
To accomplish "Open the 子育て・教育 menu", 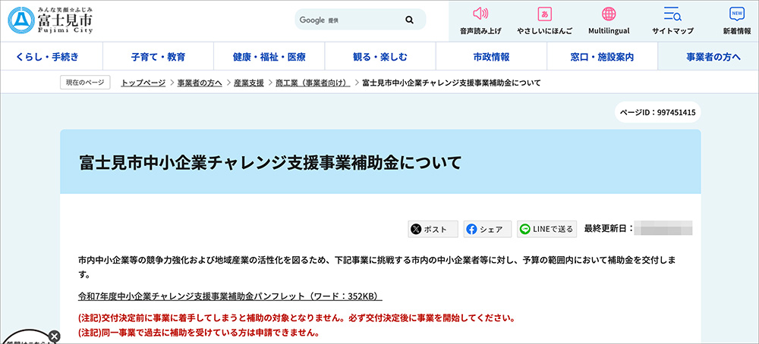I will point(158,57).
